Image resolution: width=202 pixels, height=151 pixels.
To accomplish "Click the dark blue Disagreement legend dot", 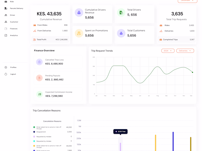I will coord(34,132).
